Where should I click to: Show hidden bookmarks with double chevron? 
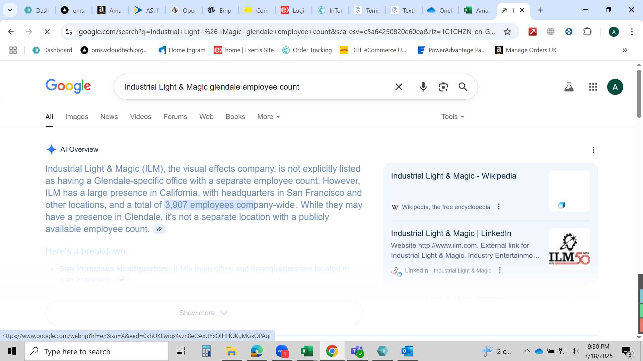(x=625, y=50)
